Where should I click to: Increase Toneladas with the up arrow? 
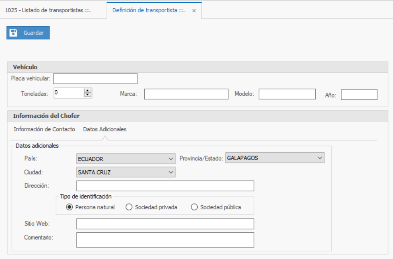point(87,91)
